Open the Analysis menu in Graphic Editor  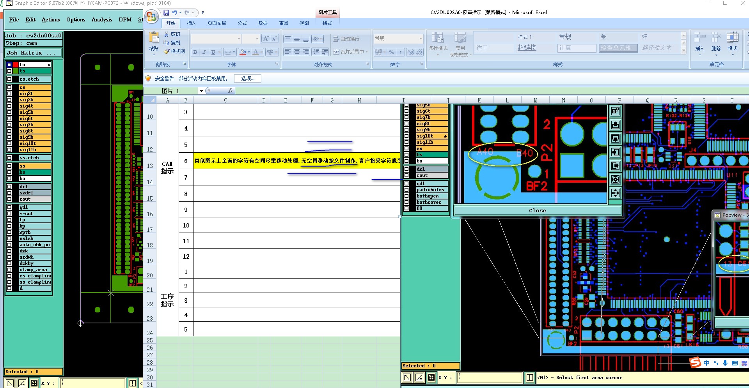click(x=102, y=20)
